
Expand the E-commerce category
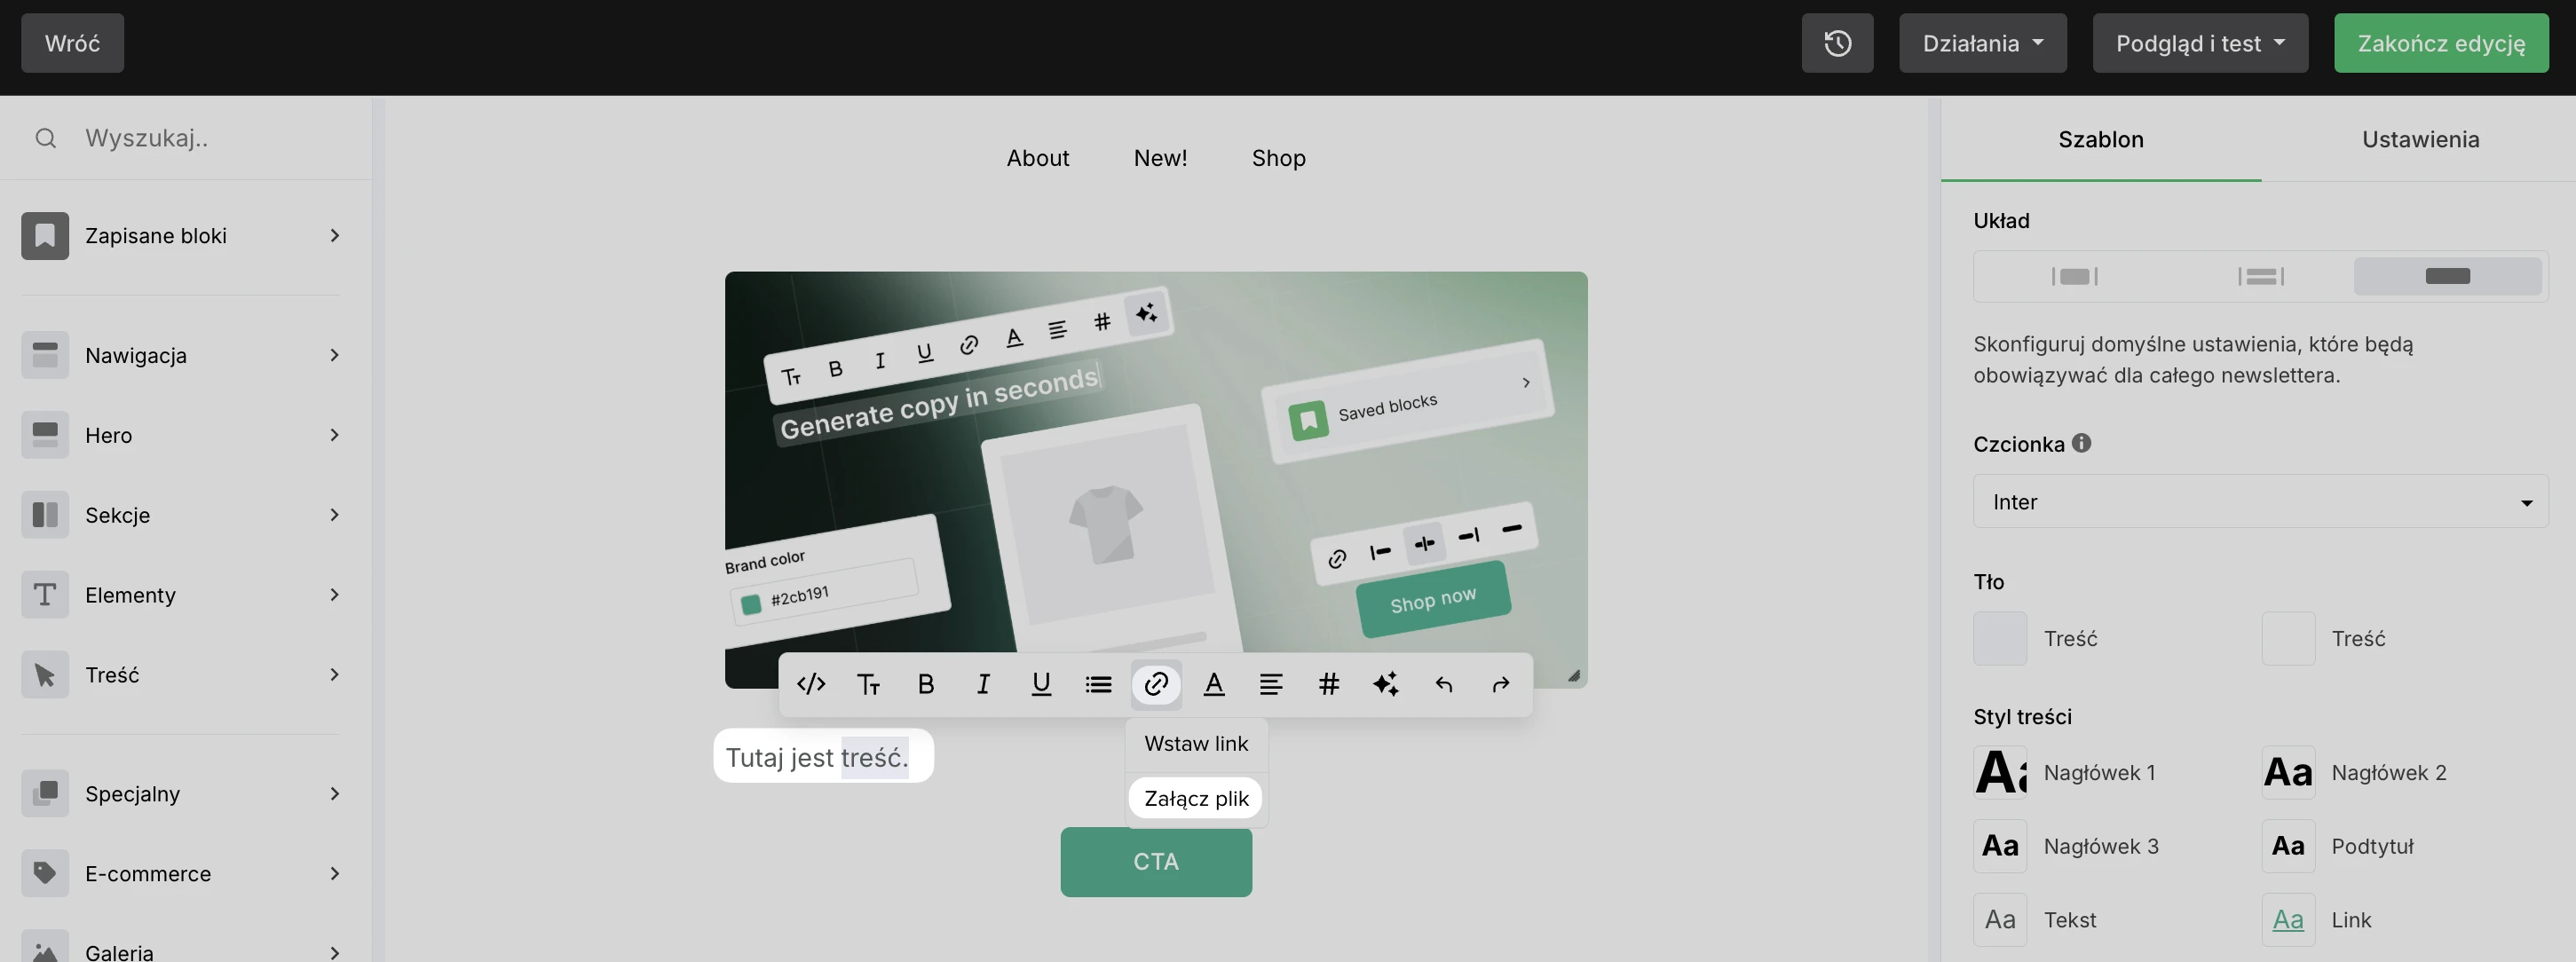[x=335, y=874]
